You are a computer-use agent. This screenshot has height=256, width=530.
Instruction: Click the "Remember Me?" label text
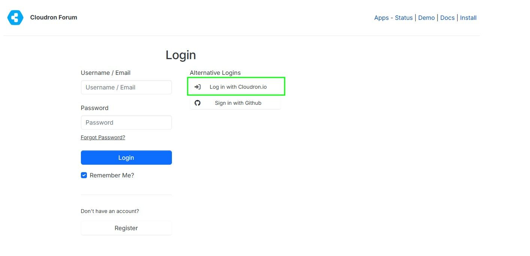(112, 175)
